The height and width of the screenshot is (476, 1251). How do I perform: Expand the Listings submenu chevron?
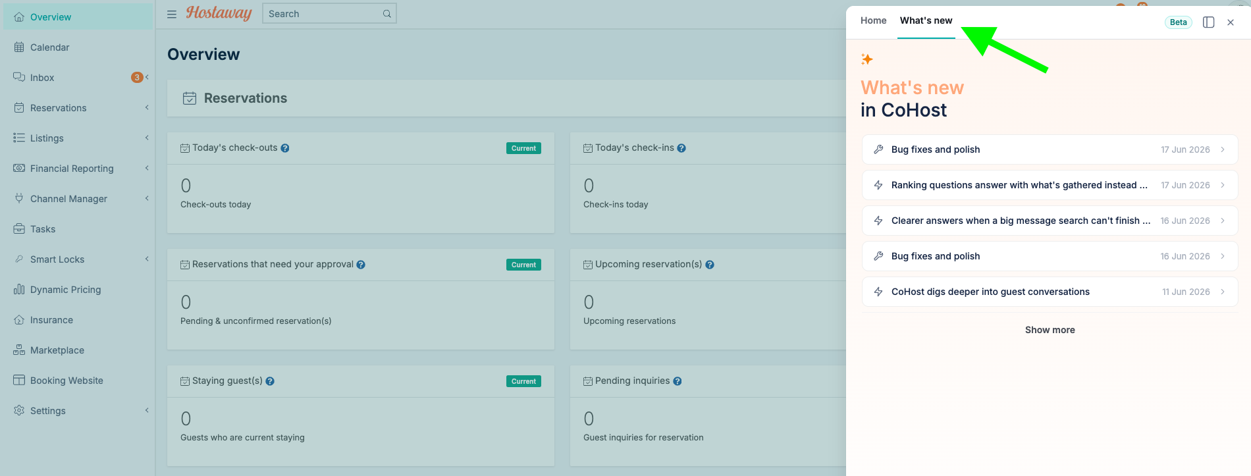pyautogui.click(x=147, y=138)
